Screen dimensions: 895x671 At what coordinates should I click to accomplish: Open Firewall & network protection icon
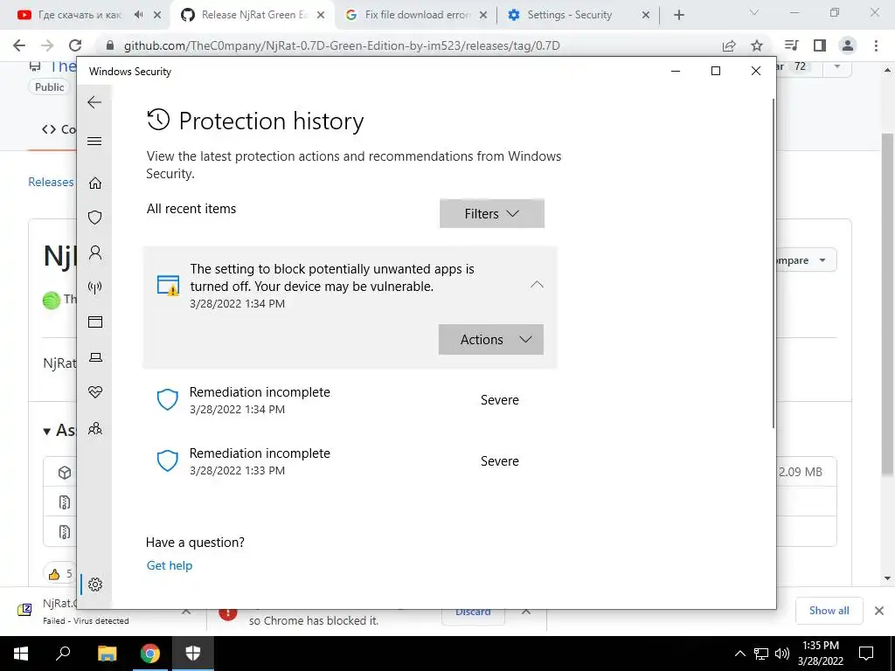94,287
